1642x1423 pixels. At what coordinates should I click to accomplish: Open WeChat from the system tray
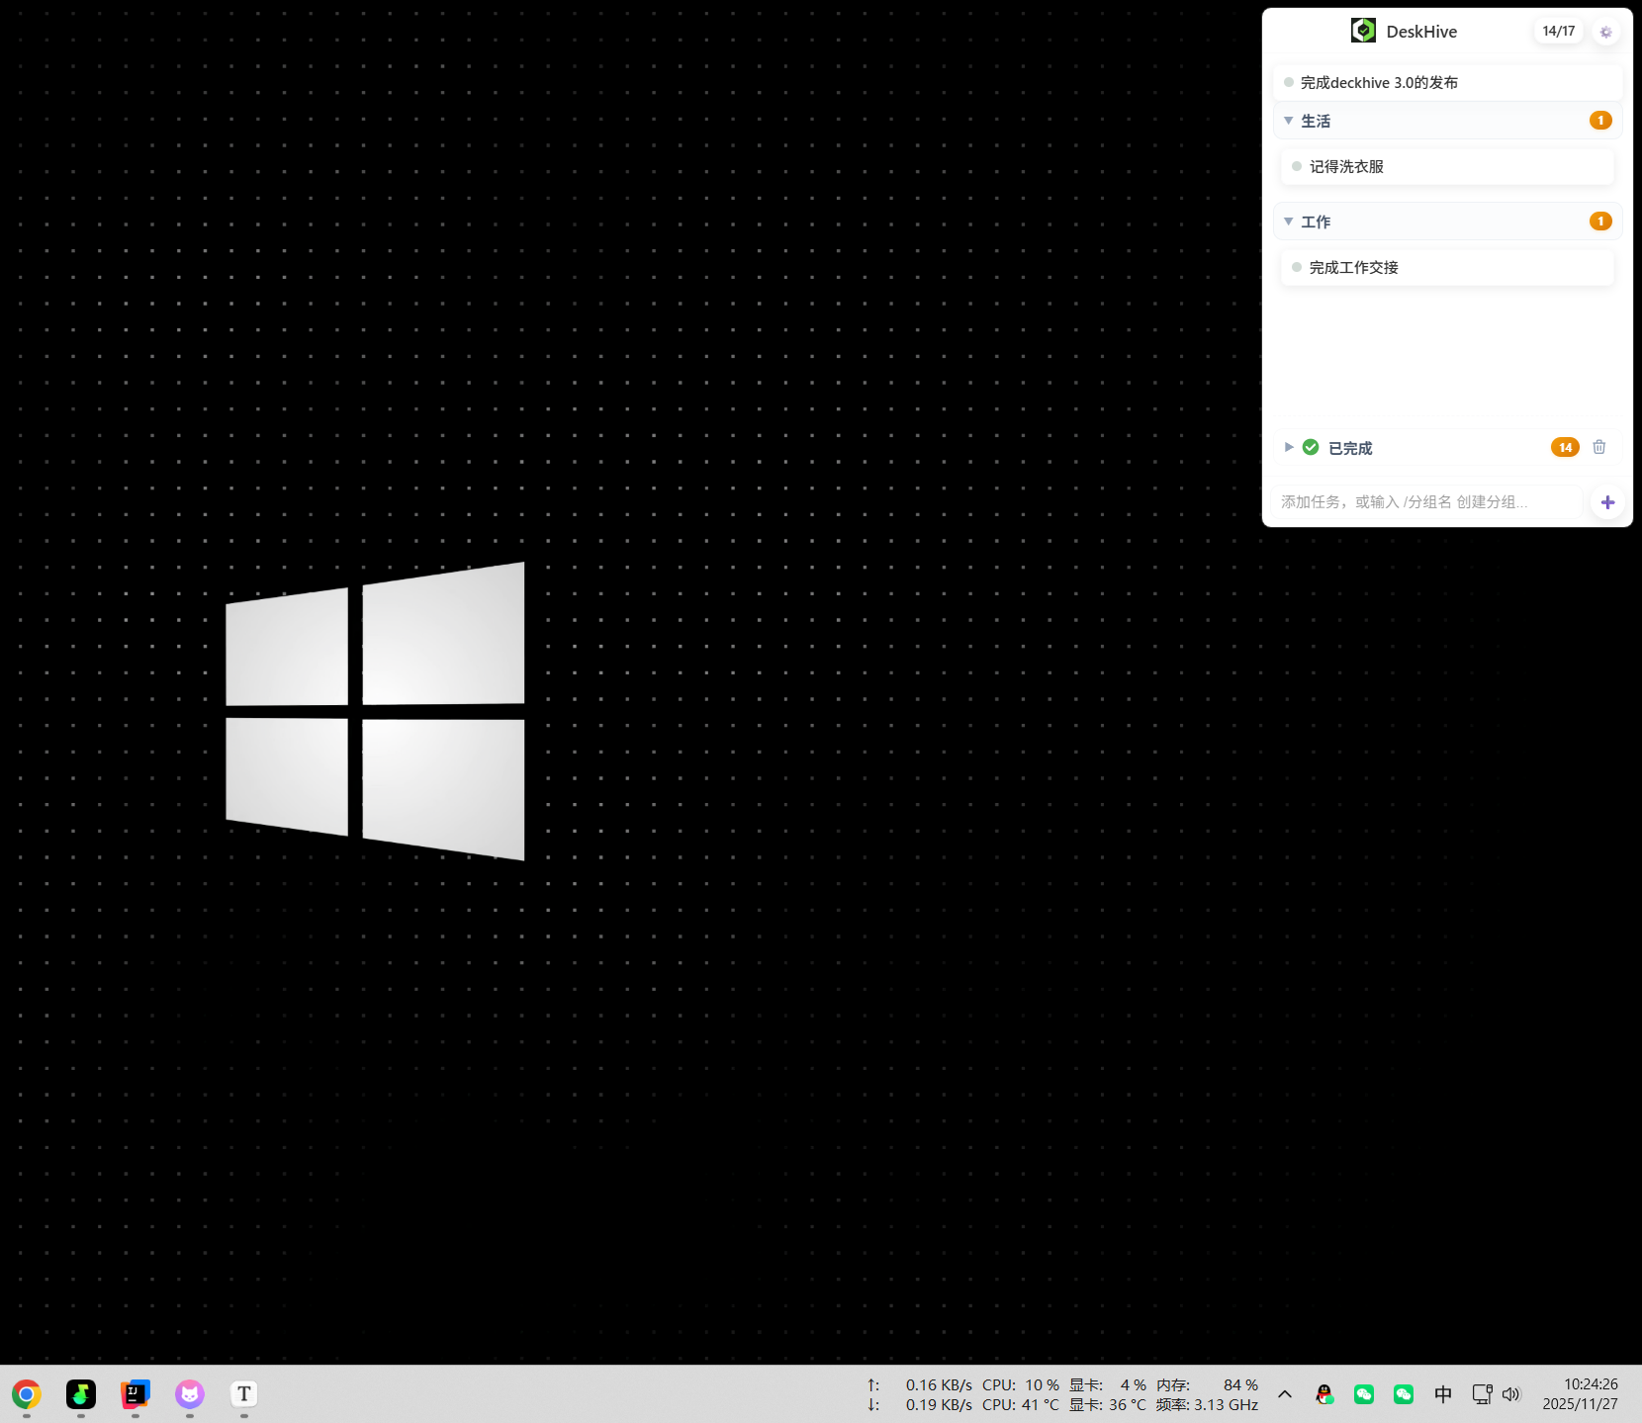pyautogui.click(x=1363, y=1394)
